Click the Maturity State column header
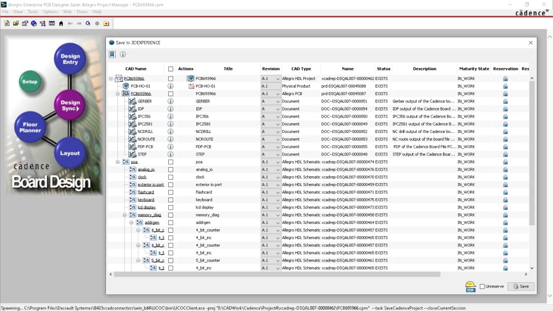Viewport: 553px width, 311px height. (x=474, y=69)
